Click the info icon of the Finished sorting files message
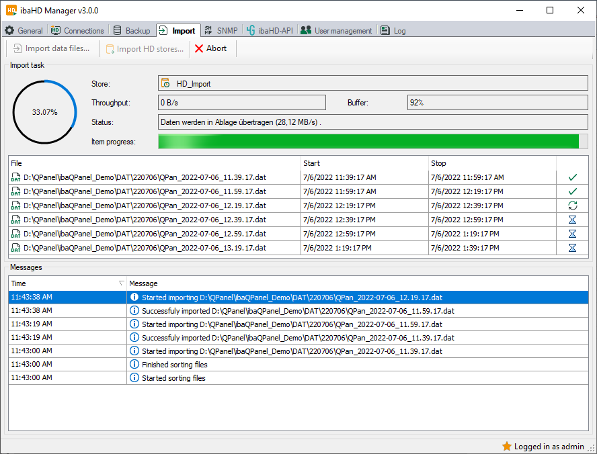Viewport: 597px width, 454px height. tap(134, 365)
